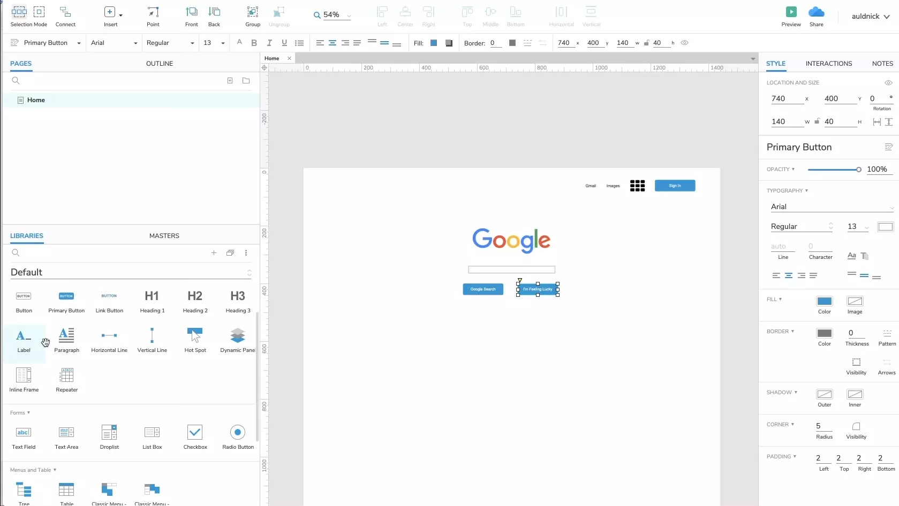Bring selection to Front

tap(191, 16)
